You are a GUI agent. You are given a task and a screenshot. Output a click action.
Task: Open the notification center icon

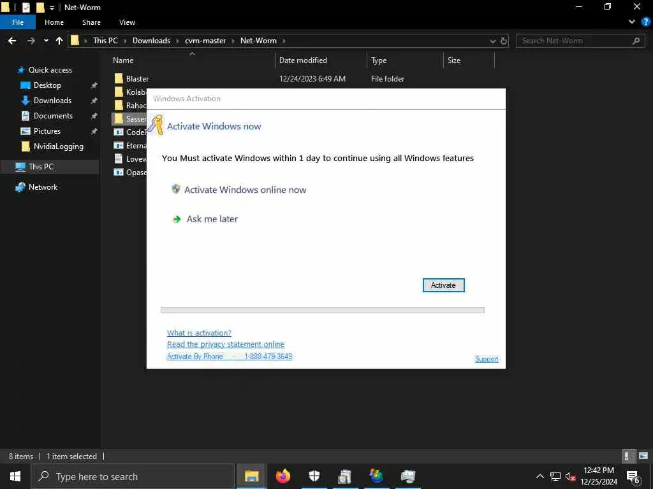[x=633, y=477]
